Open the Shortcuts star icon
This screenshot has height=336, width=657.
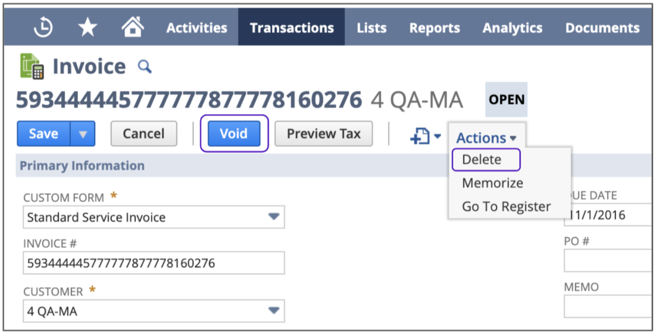click(x=88, y=28)
